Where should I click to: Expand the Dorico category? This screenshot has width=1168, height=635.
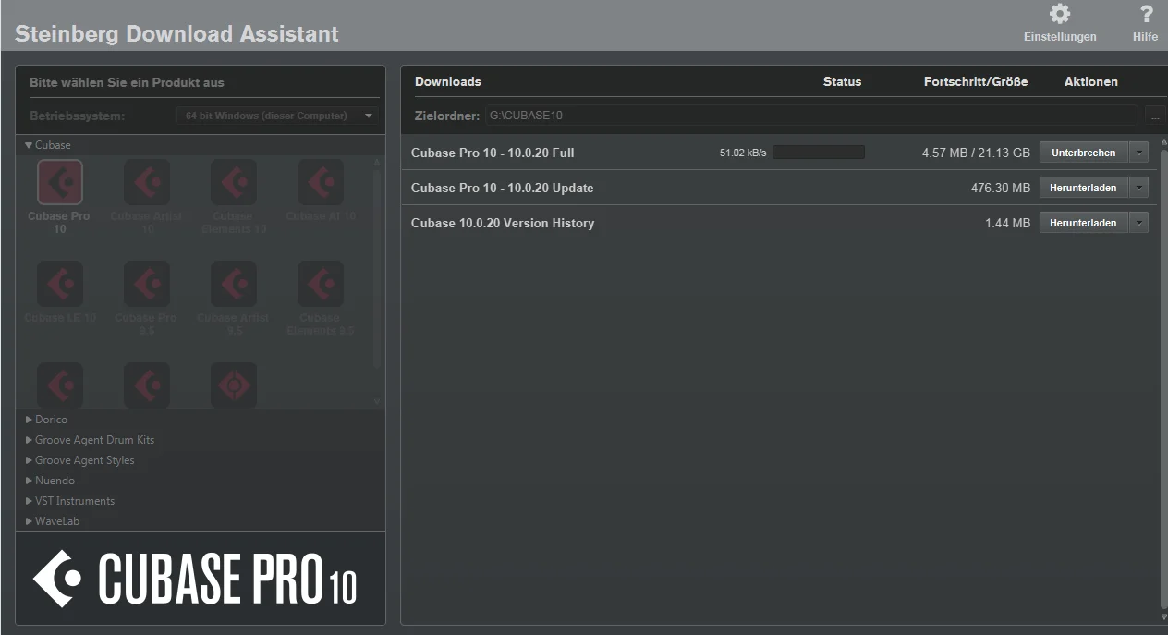click(29, 420)
